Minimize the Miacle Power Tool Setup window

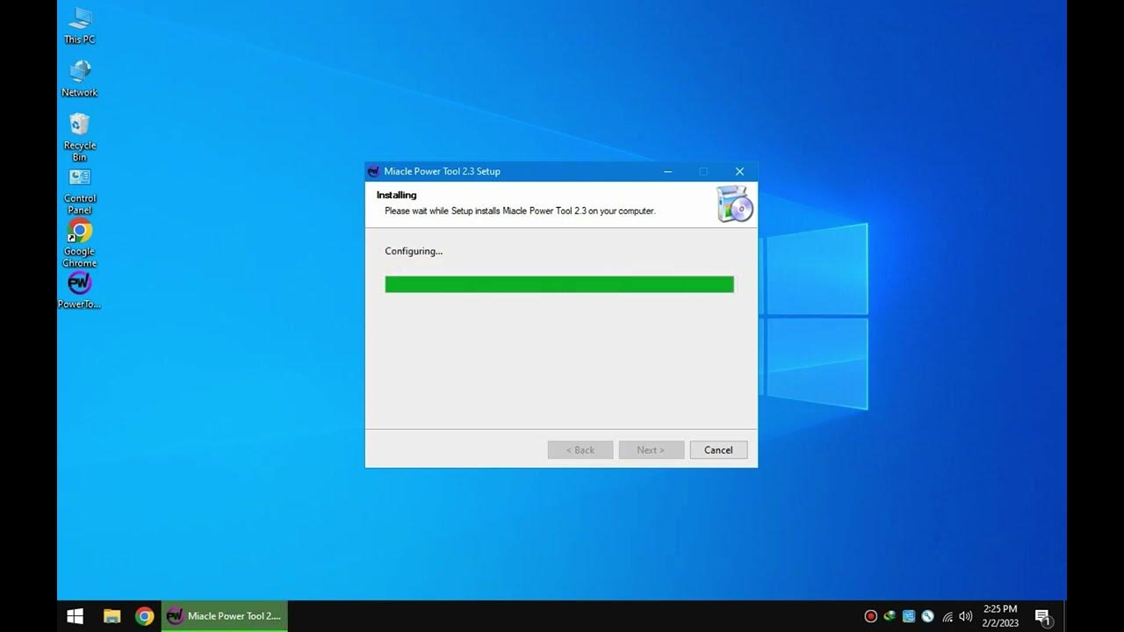pyautogui.click(x=667, y=171)
